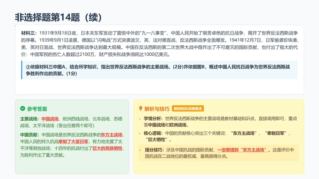
Task: Click the green checkmark icon beside 参考答案
Action: click(x=23, y=109)
